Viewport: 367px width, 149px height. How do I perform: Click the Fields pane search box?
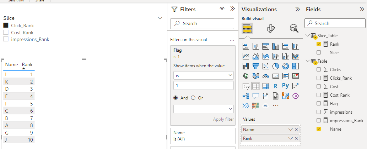[335, 23]
